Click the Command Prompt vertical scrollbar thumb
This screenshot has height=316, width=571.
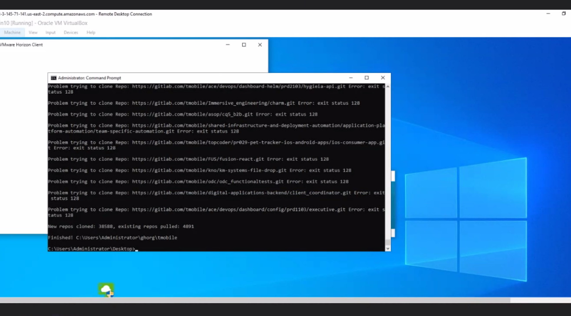click(x=388, y=242)
